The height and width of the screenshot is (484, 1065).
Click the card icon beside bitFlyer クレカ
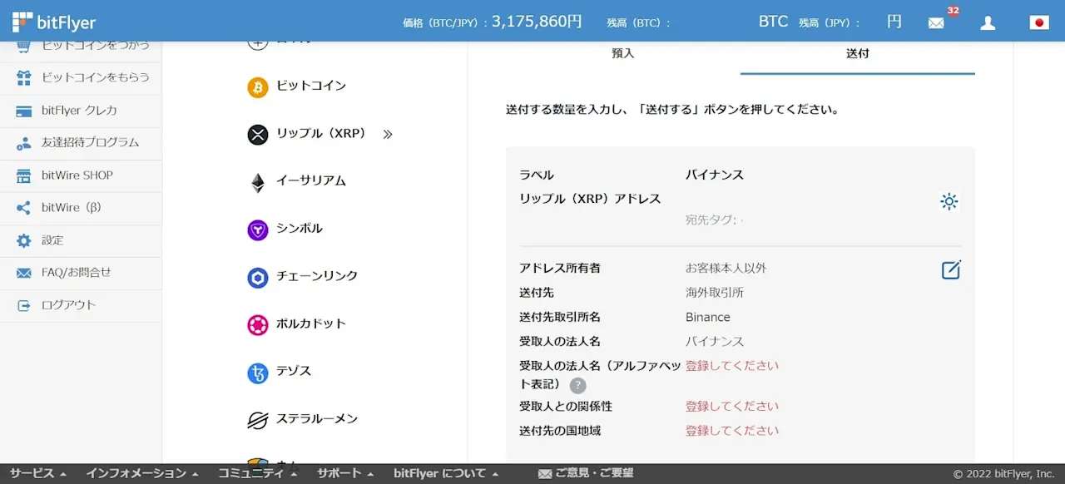[24, 111]
